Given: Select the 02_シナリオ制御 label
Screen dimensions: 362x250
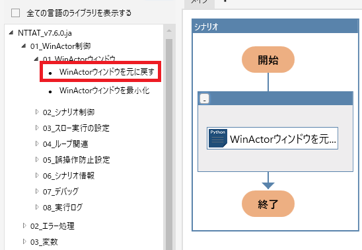Looking at the screenshot, I should pos(69,112).
